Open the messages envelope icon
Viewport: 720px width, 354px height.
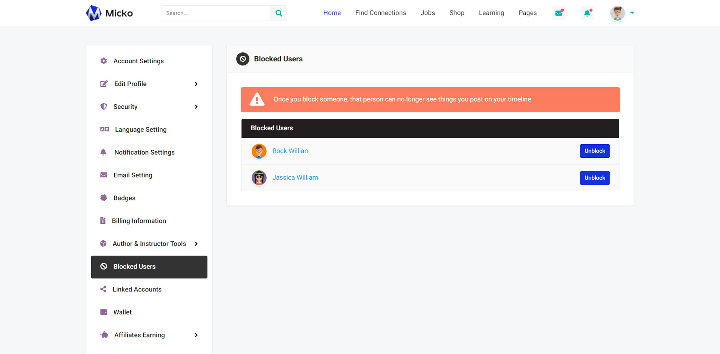coord(558,13)
